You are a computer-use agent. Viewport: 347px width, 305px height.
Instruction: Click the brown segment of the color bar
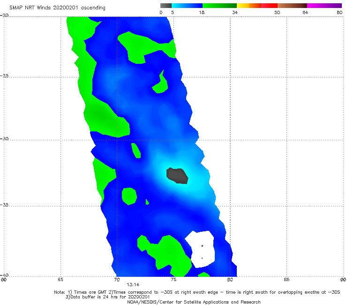(x=292, y=6)
